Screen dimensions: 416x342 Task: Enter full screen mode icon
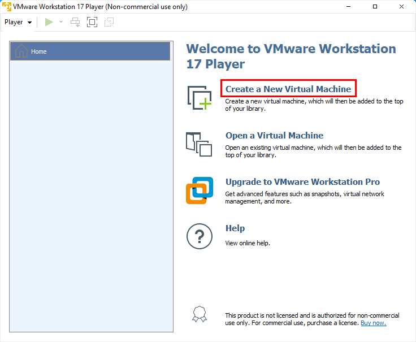(92, 22)
